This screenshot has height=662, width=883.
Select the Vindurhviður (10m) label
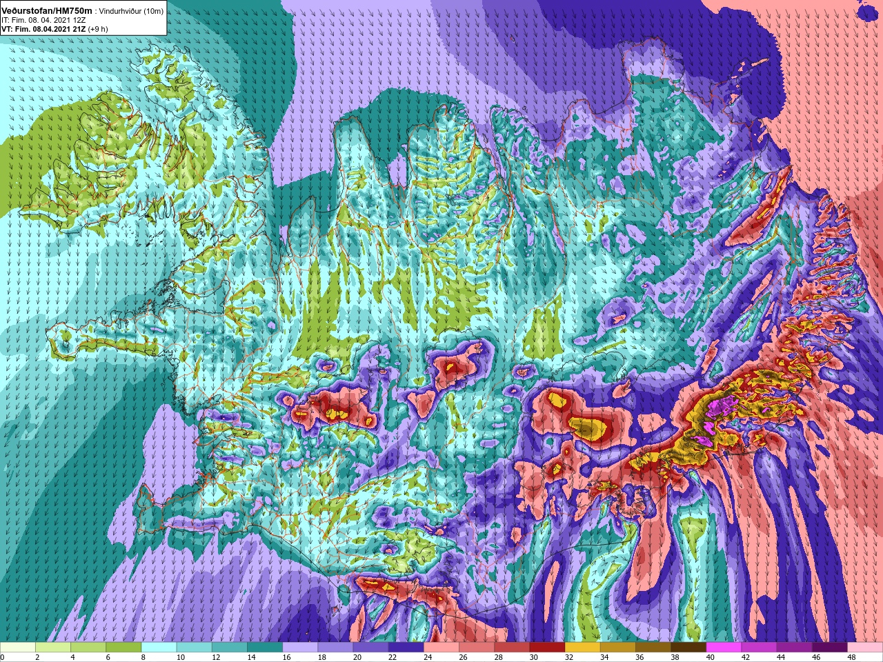(x=131, y=11)
